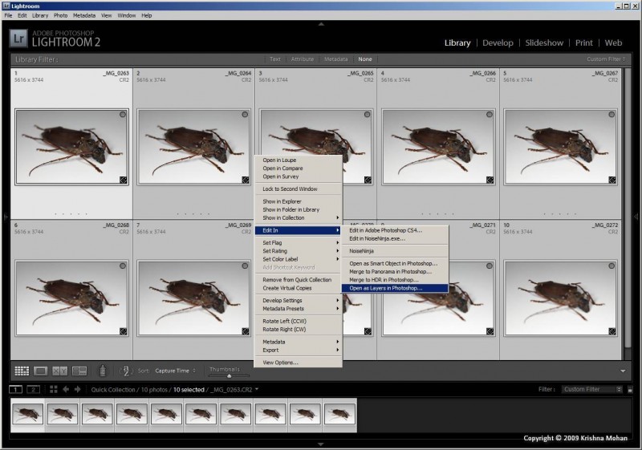Switch to Compare view XY icon
This screenshot has width=642, height=450.
coord(59,371)
